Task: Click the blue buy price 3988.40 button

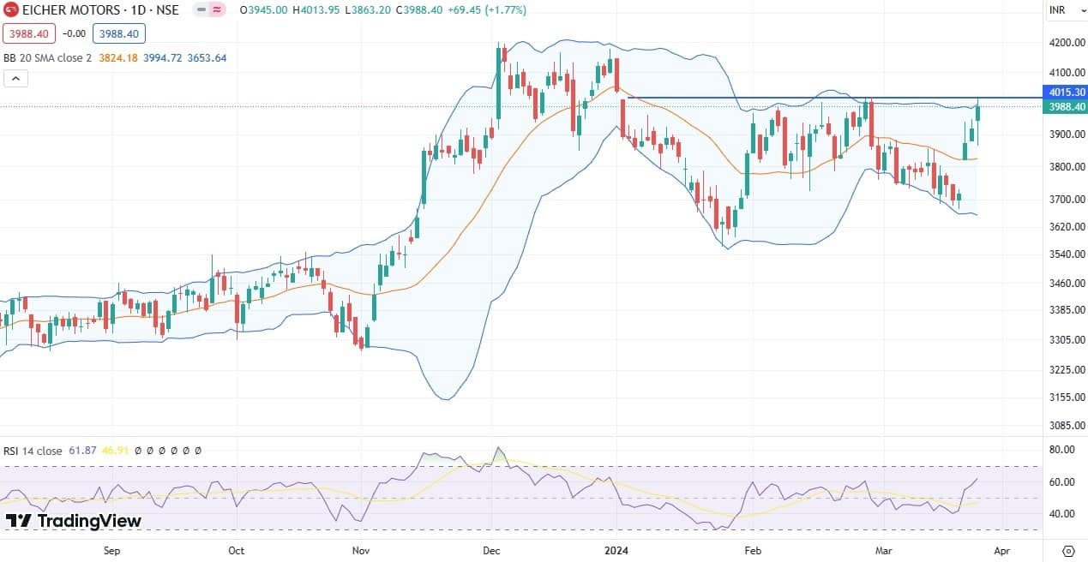Action: (119, 33)
